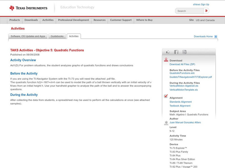Click the Downloads Home link
The width and height of the screenshot is (225, 168).
(x=203, y=37)
